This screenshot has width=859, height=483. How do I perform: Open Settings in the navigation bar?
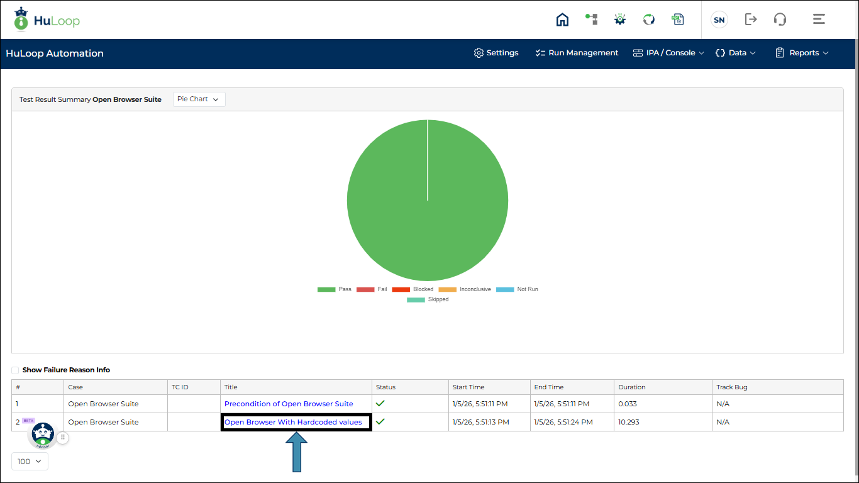coord(496,53)
